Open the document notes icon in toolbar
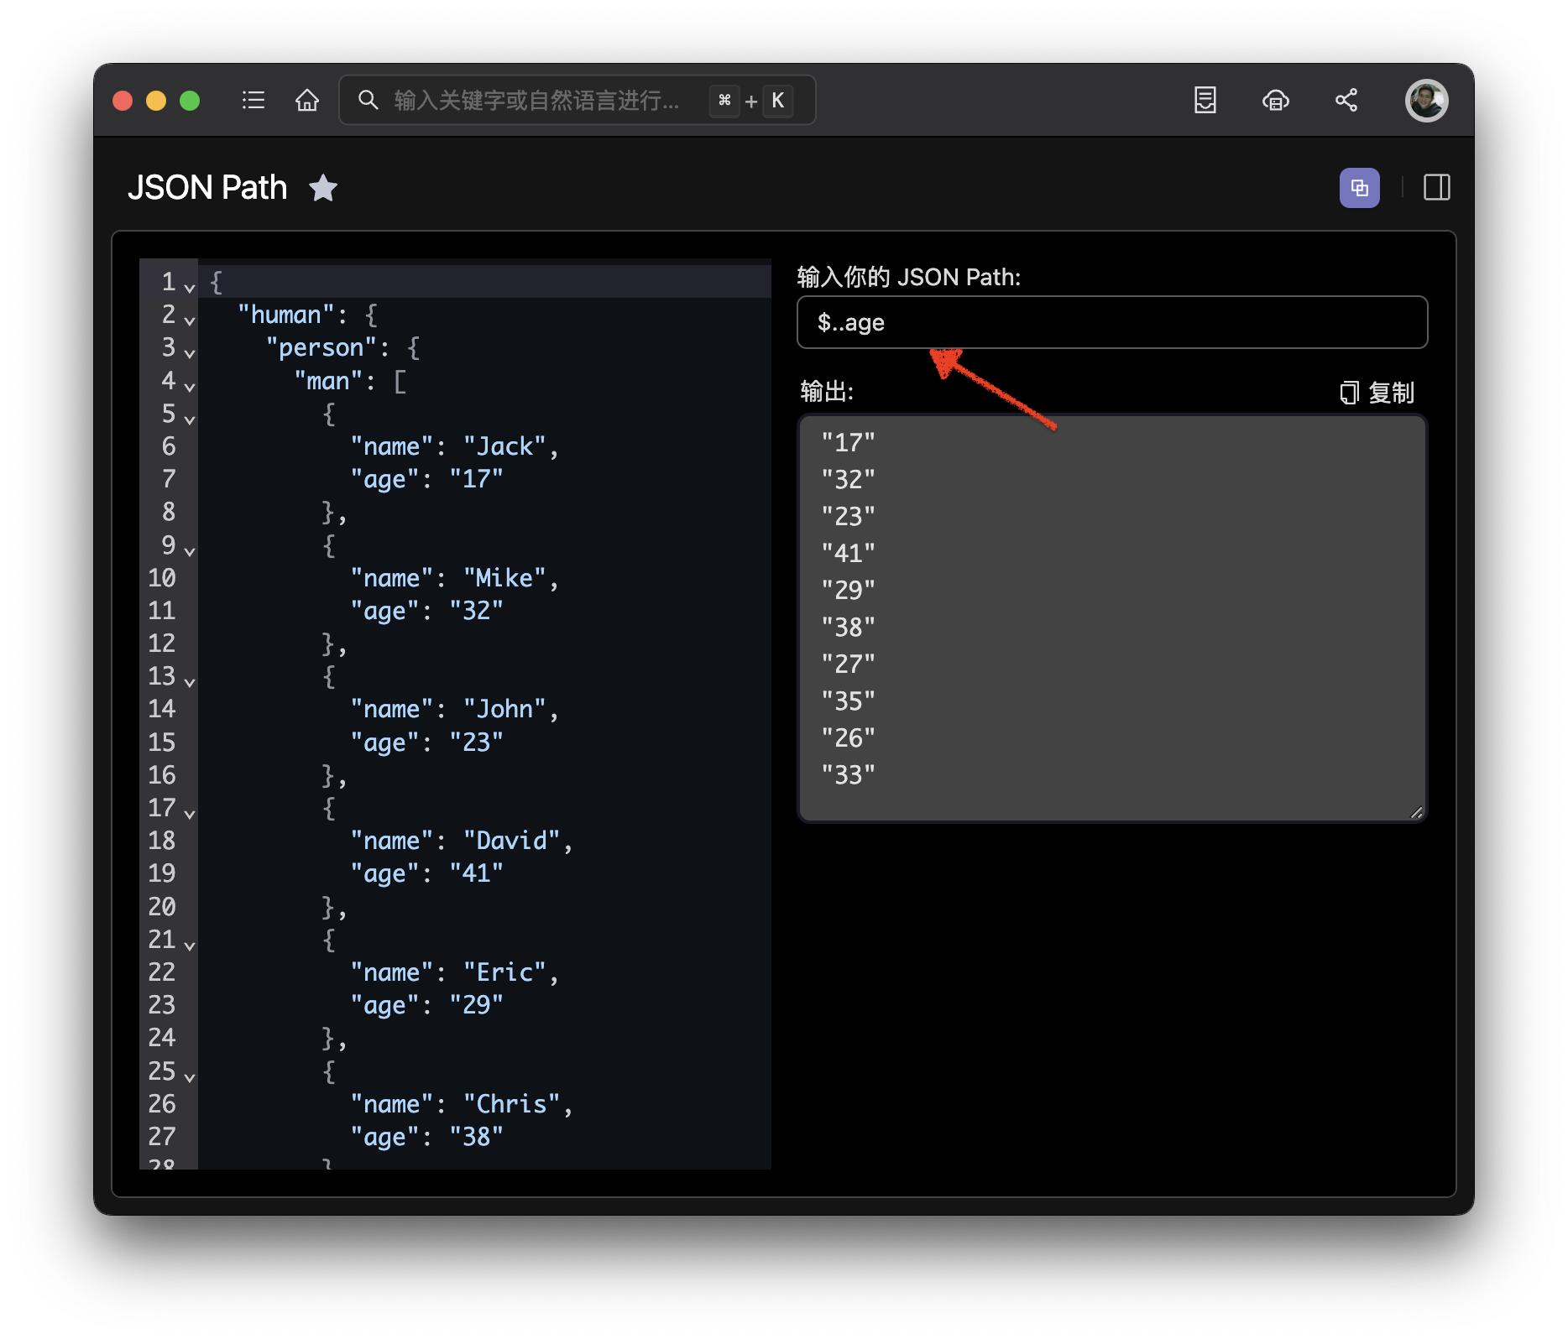This screenshot has height=1339, width=1568. coord(1205,101)
